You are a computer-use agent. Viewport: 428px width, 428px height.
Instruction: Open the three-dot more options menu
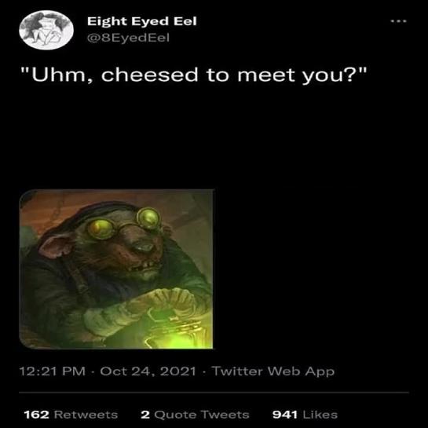click(398, 21)
